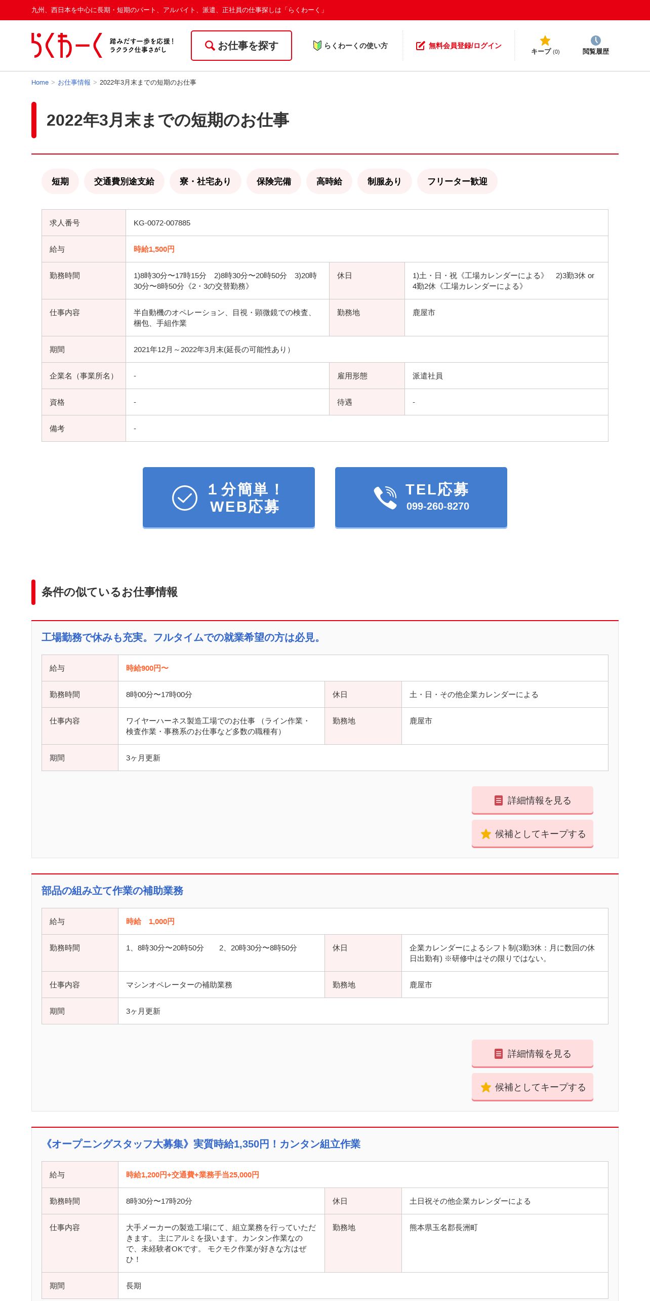
Task: Select the 交通費別途支給 tag
Action: click(x=124, y=181)
